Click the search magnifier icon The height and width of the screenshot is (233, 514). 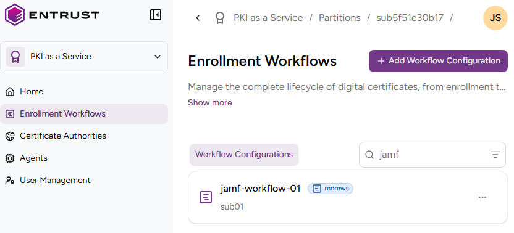coord(369,155)
